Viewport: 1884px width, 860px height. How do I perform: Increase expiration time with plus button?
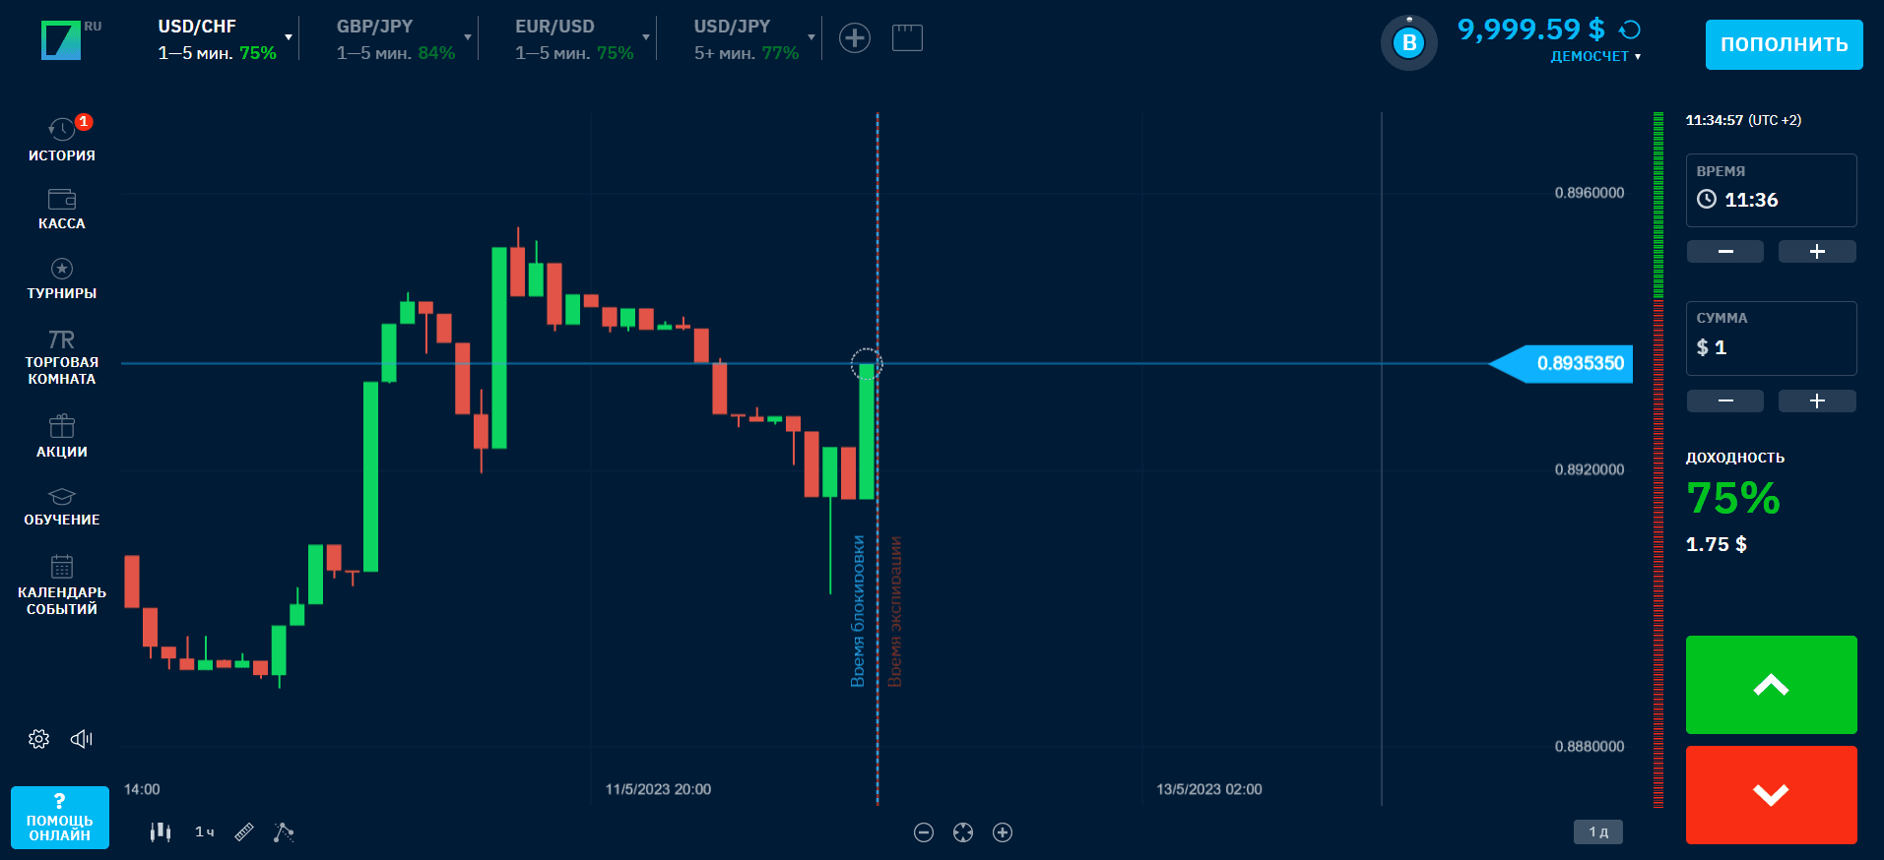[1817, 252]
